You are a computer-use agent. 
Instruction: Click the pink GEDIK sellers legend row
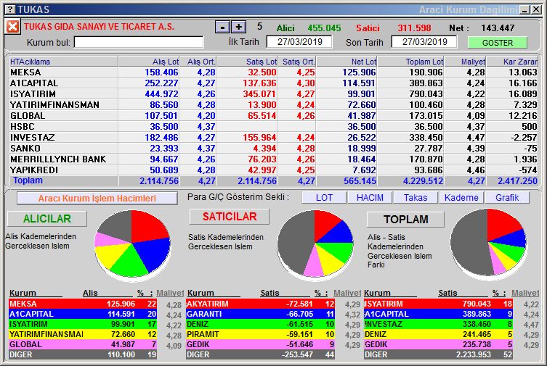point(261,344)
